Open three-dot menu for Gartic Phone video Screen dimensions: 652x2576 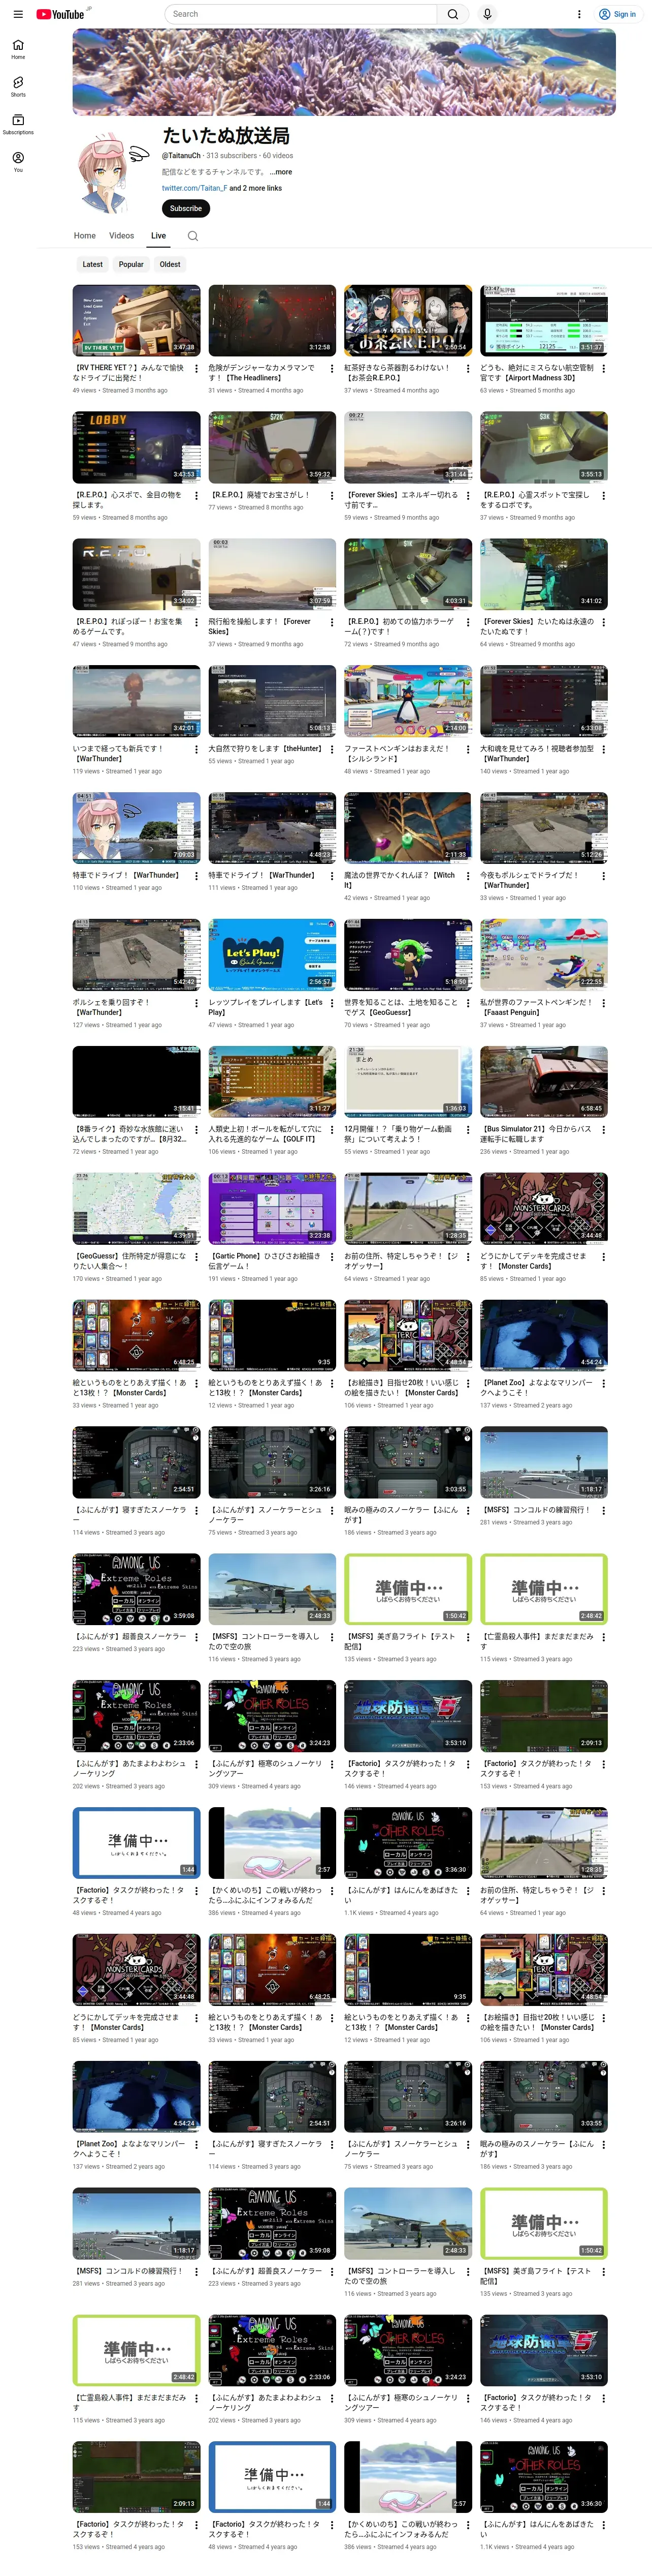click(x=332, y=1258)
